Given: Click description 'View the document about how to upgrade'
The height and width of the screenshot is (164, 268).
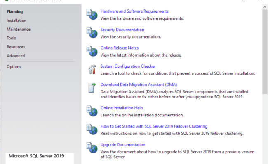Looking at the screenshot, I should [177, 154].
